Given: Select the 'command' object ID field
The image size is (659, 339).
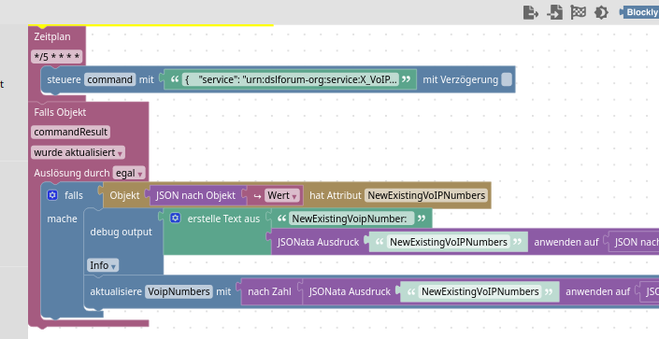Looking at the screenshot, I should (x=109, y=79).
